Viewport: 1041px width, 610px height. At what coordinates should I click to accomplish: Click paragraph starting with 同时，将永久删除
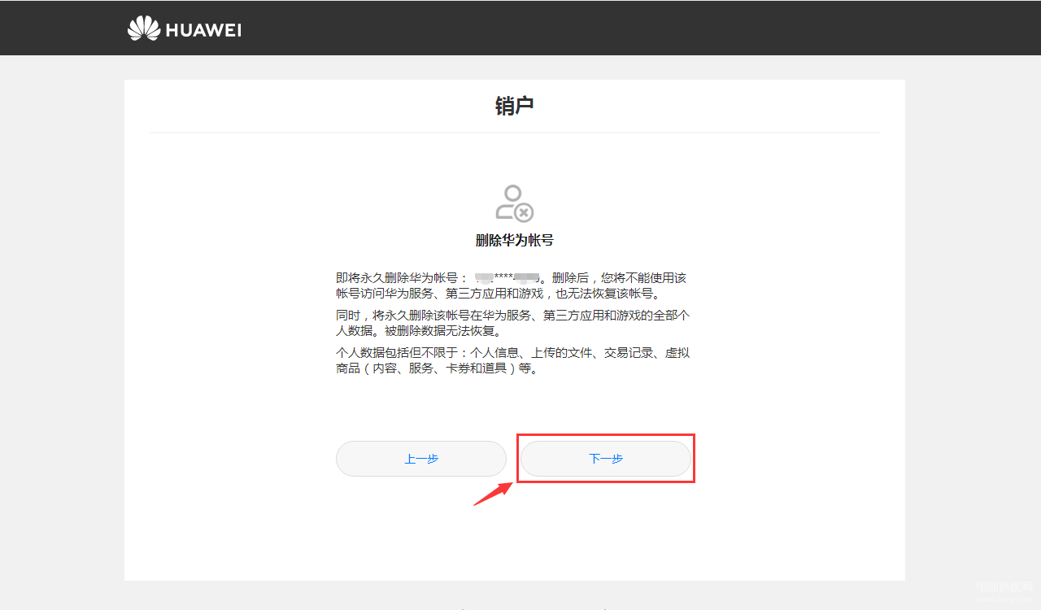click(x=513, y=323)
